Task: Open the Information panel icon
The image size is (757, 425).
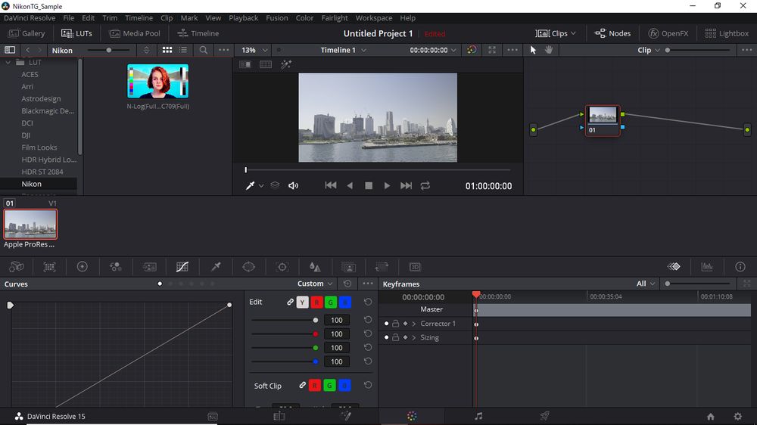Action: click(x=740, y=267)
